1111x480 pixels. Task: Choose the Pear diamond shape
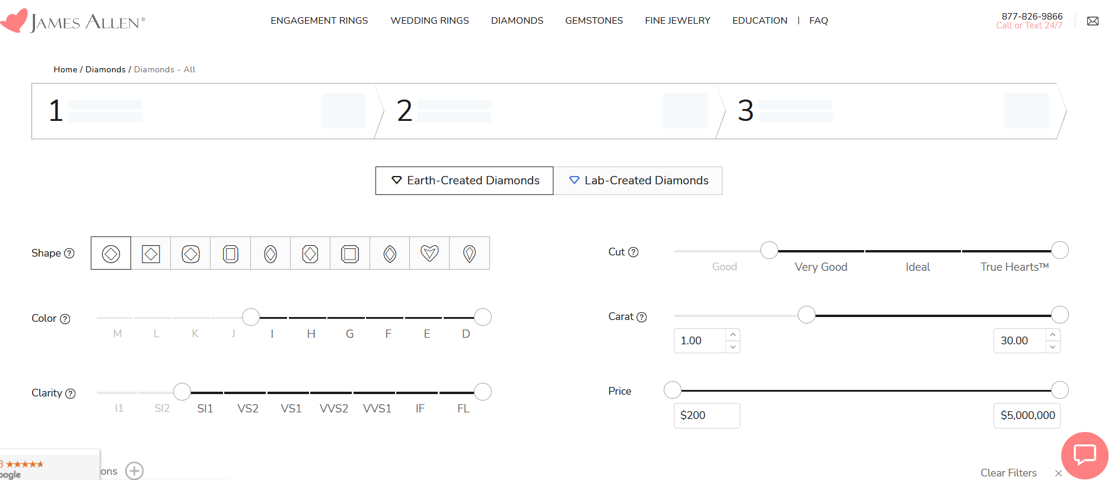tap(469, 254)
